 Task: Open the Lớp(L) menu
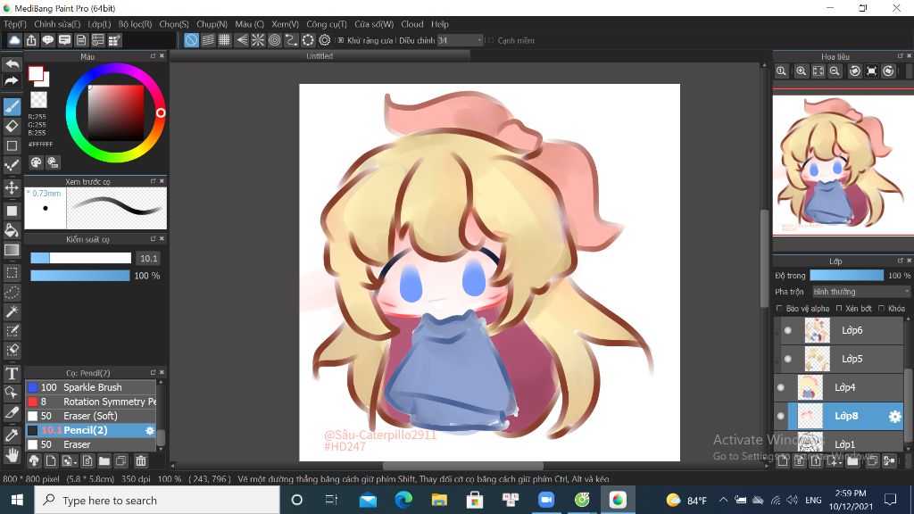pyautogui.click(x=99, y=24)
